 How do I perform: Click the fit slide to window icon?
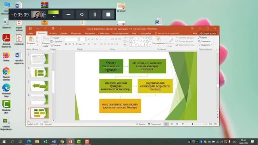point(215,124)
